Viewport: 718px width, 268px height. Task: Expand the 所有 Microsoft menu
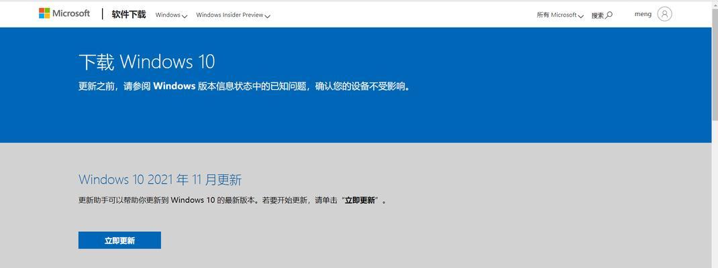coord(560,15)
